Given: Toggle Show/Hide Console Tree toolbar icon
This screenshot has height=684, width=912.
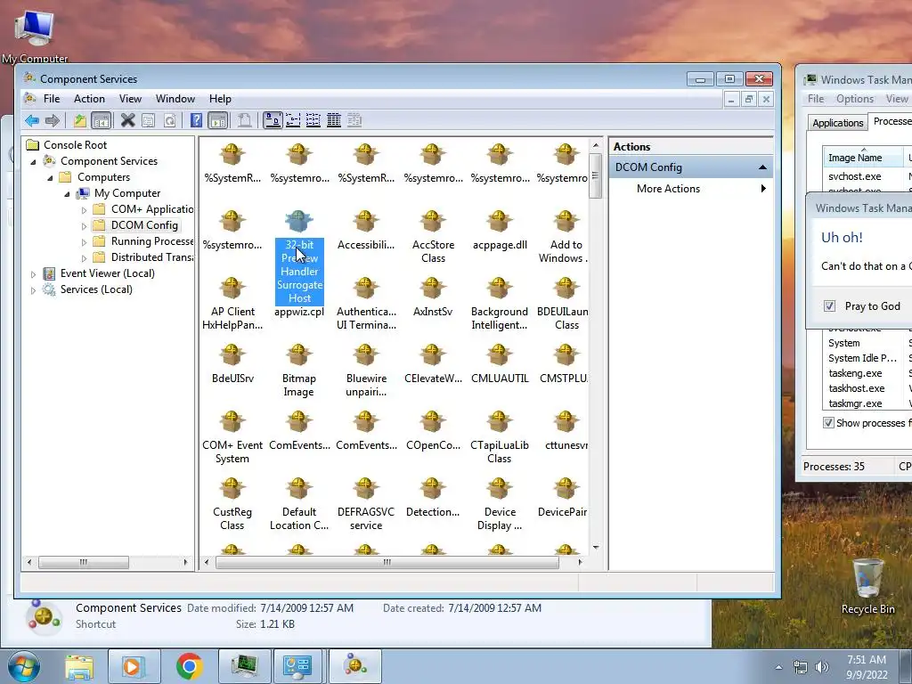Looking at the screenshot, I should (101, 120).
